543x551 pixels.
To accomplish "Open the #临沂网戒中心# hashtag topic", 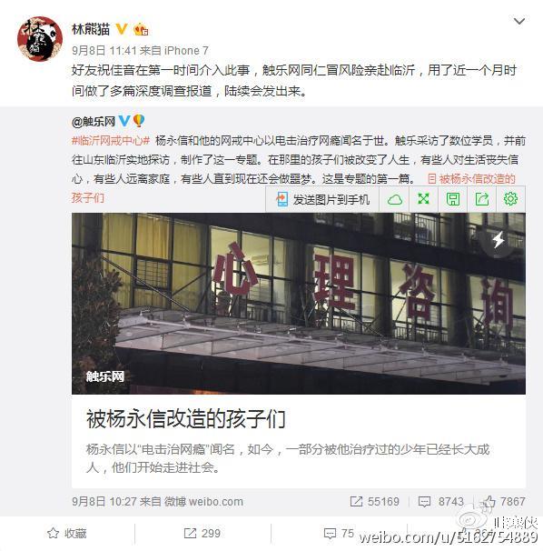I will 111,141.
